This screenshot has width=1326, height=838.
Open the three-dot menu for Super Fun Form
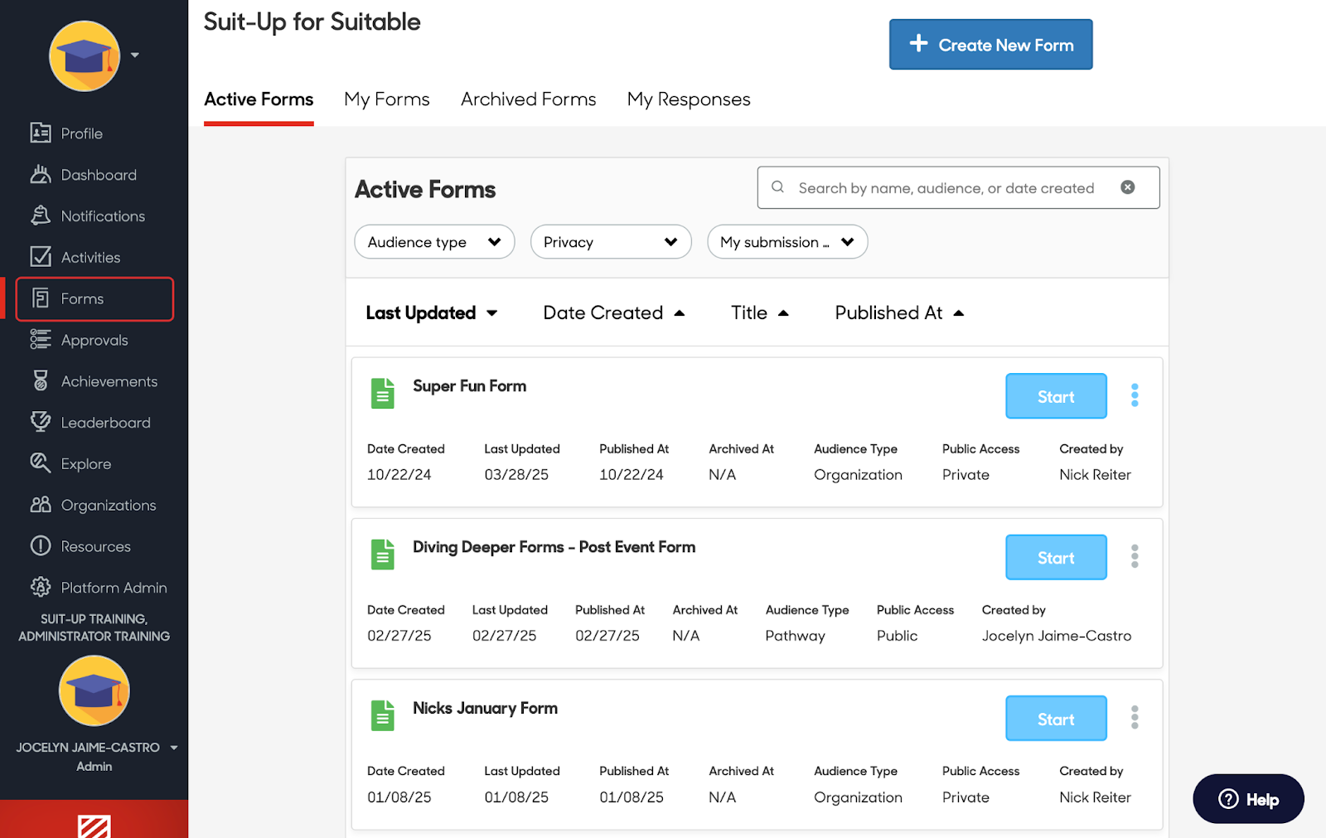pos(1135,395)
